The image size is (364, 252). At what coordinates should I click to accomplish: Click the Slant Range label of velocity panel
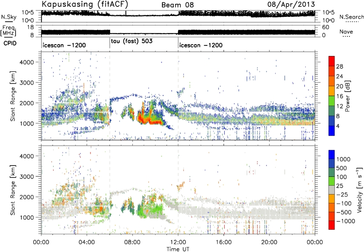pyautogui.click(x=13, y=190)
